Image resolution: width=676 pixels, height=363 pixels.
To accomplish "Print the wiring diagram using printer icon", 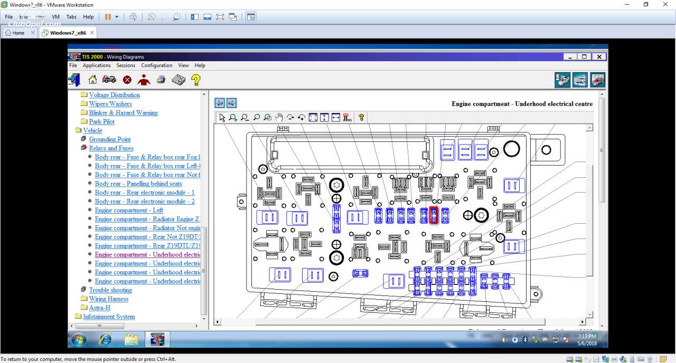I will tap(161, 80).
